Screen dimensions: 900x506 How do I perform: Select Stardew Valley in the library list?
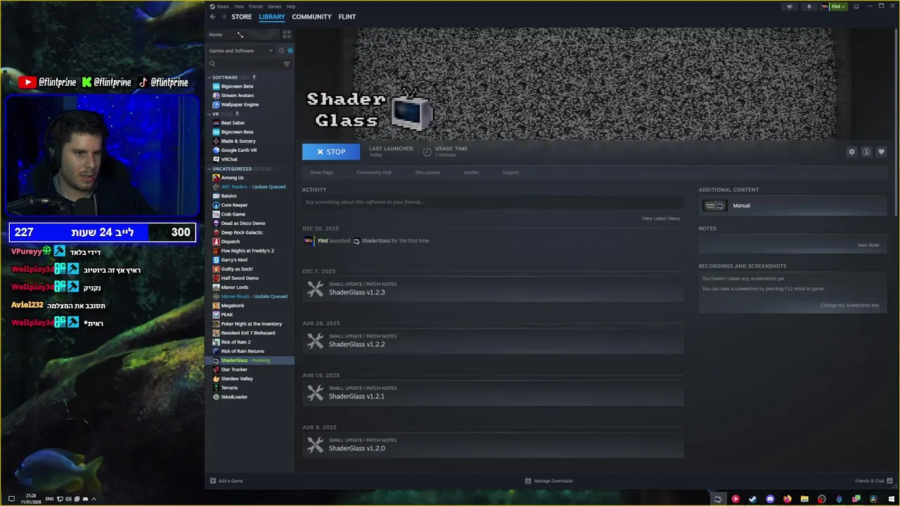(x=237, y=379)
